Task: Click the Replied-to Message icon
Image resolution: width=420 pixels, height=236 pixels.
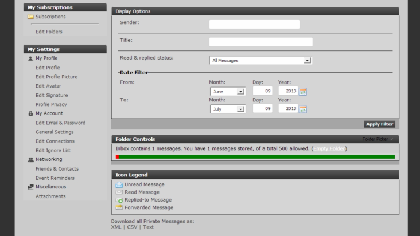Action: [x=119, y=200]
